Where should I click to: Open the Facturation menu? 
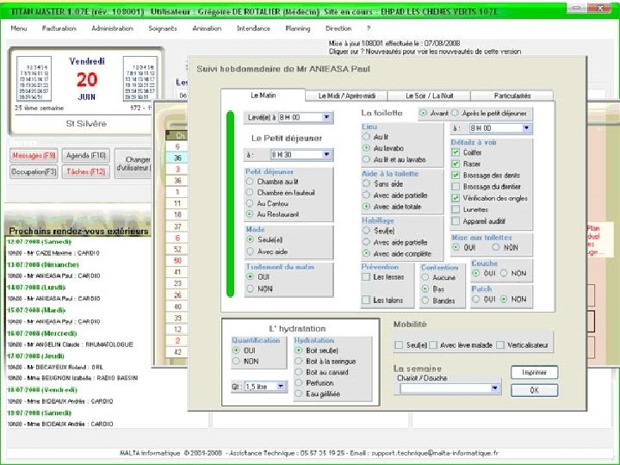click(59, 28)
